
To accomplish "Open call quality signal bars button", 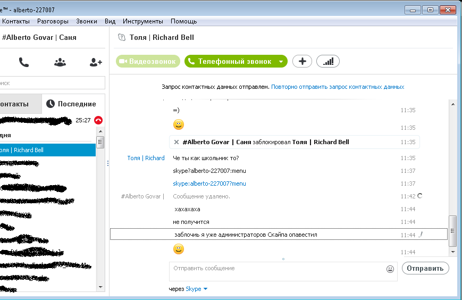I will tap(328, 61).
